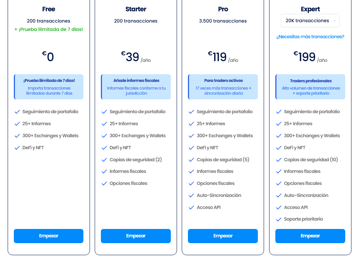Screen dimensions: 362x261
Task: Click the checkmark next to Informes fiscales in Starter
Action: (x=104, y=171)
